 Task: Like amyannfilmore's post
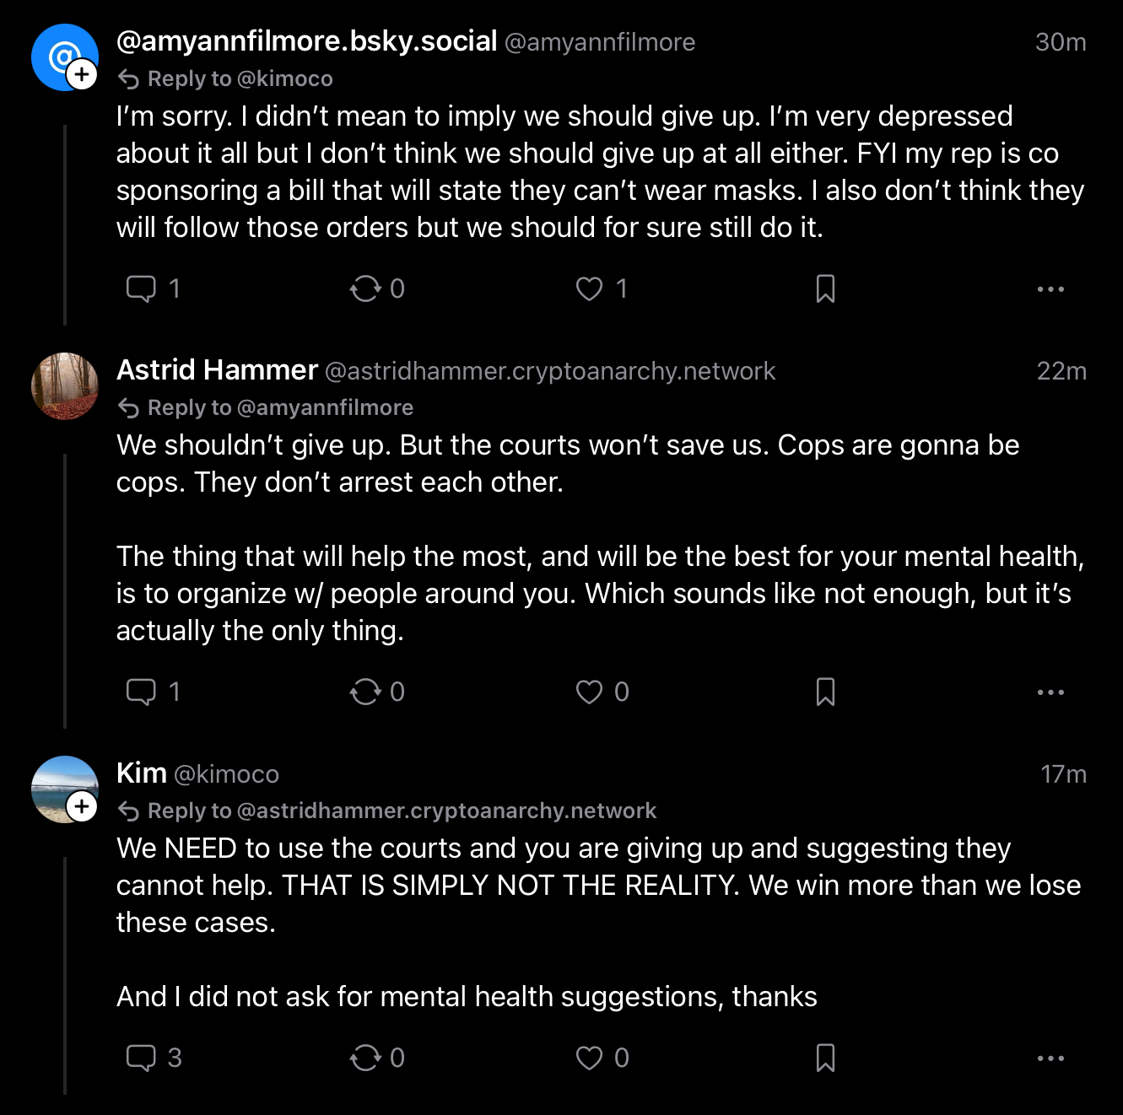pos(589,288)
